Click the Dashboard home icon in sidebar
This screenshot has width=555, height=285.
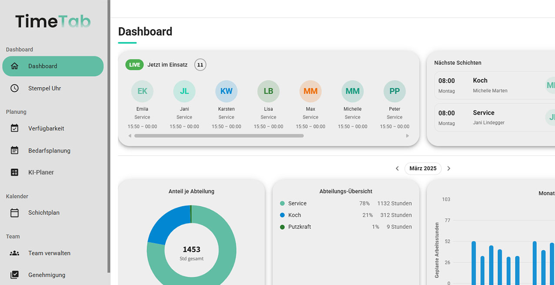[x=15, y=66]
